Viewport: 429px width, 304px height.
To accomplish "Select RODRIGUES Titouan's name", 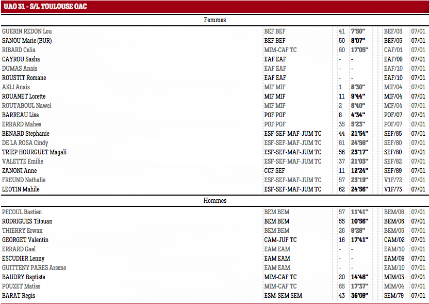I will (27, 221).
